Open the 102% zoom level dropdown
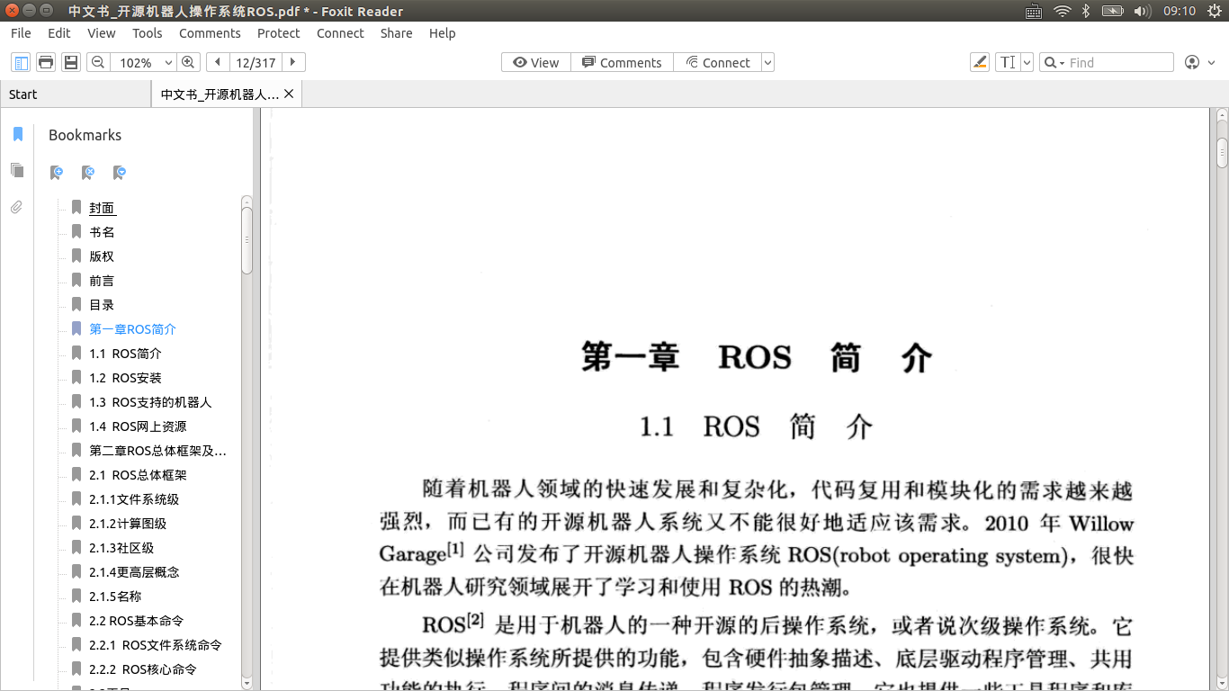The width and height of the screenshot is (1229, 691). [x=168, y=63]
